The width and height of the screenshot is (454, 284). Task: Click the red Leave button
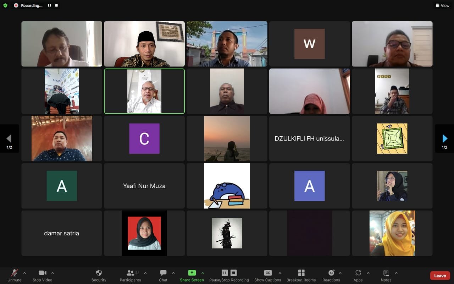(440, 275)
